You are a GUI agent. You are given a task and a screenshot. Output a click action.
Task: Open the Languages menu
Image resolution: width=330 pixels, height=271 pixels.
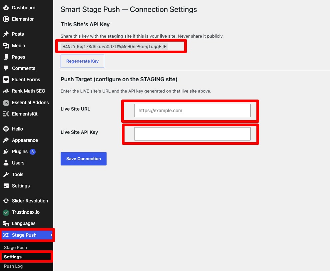coord(24,223)
